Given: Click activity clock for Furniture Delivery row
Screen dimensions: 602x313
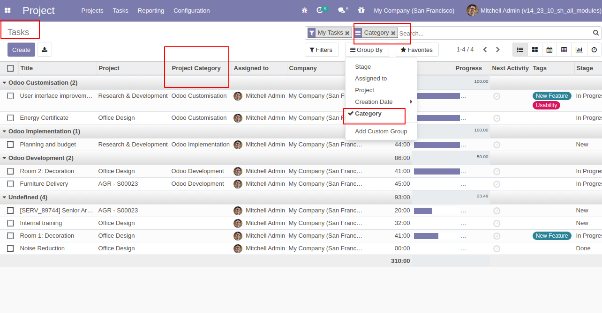Looking at the screenshot, I should point(497,184).
